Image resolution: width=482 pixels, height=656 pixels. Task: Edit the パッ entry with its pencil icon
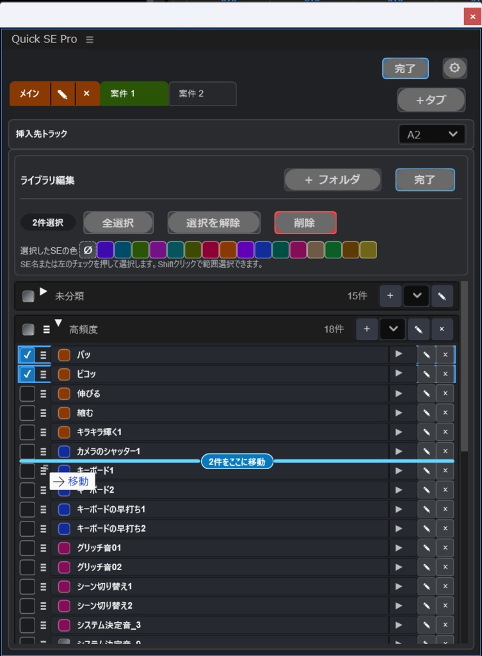point(426,355)
